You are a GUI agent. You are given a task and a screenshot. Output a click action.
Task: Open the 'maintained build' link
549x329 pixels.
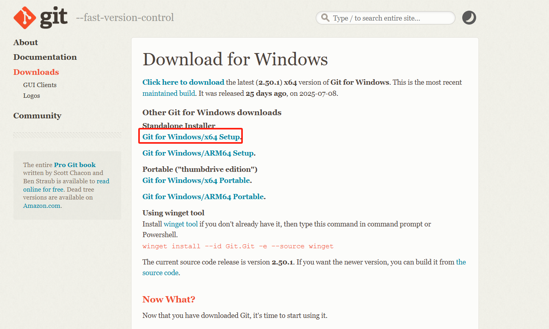[x=169, y=93]
